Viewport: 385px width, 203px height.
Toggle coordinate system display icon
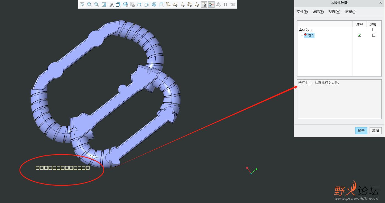click(x=197, y=4)
